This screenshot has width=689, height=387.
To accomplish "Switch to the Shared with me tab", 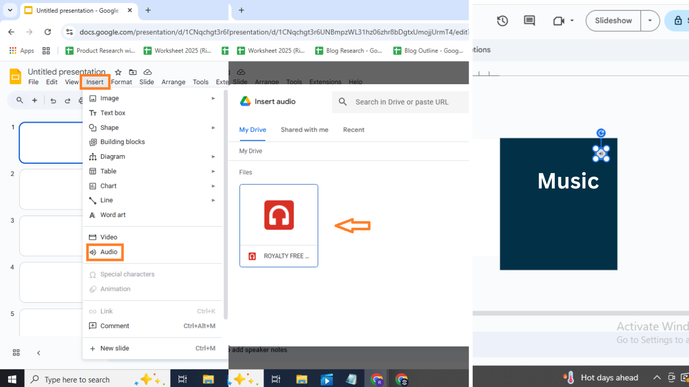I will tap(304, 130).
